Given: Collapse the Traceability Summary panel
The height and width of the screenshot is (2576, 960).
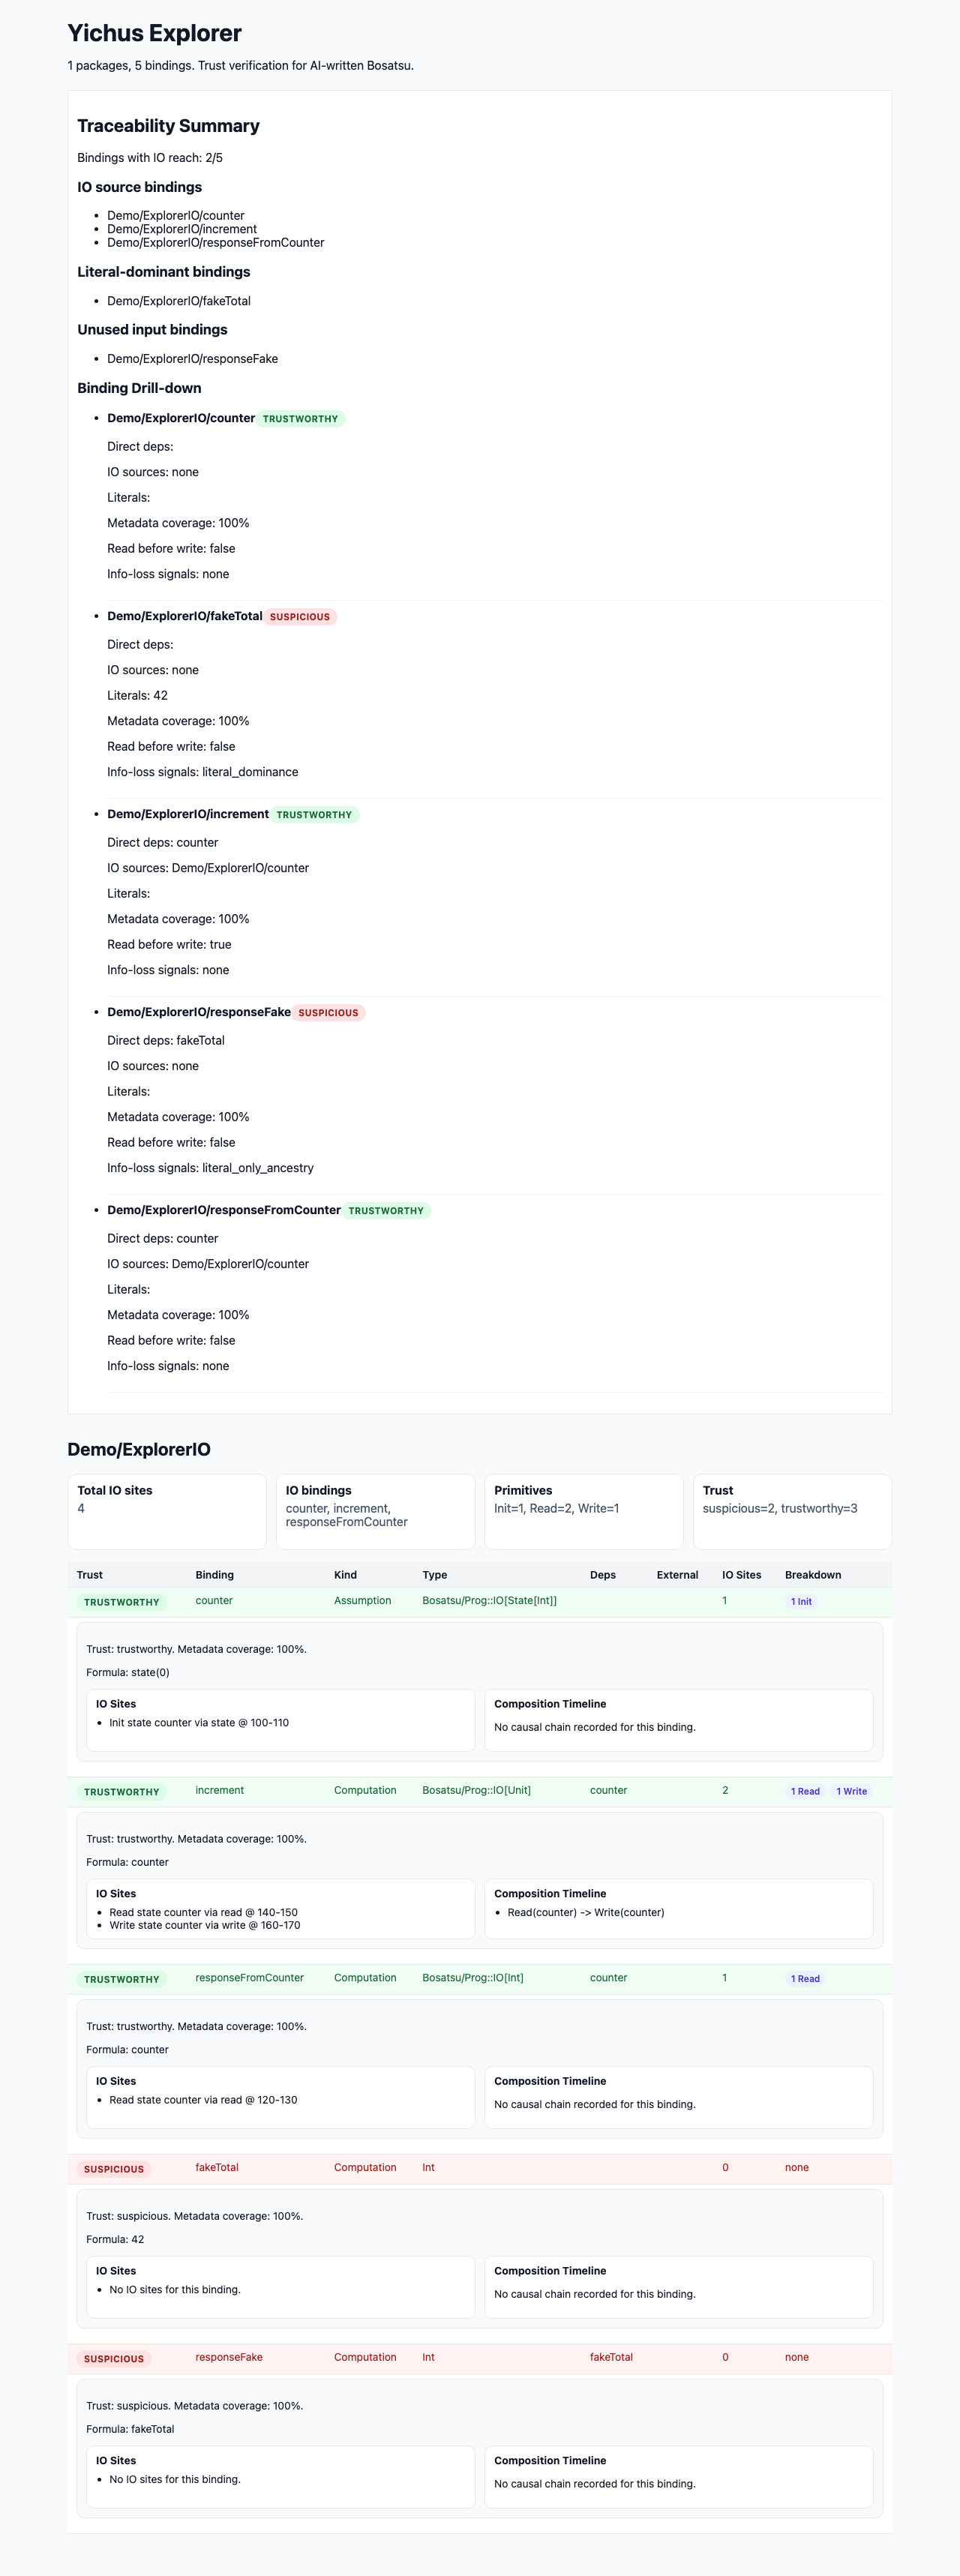Looking at the screenshot, I should click(167, 126).
